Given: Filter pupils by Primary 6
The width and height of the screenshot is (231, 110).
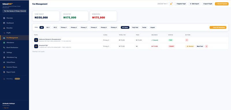Looking at the screenshot, I should (x=114, y=27).
